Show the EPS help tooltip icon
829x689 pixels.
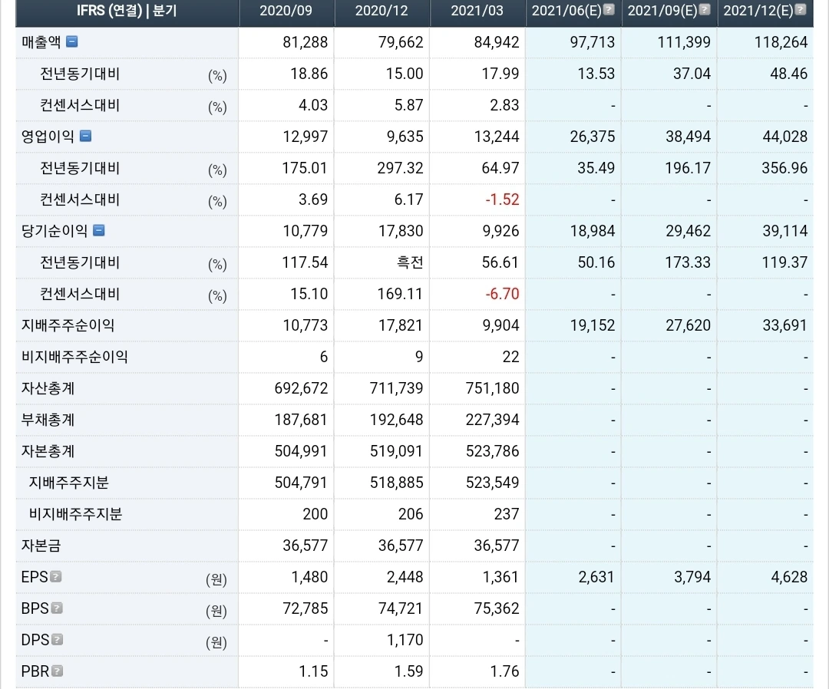point(56,576)
